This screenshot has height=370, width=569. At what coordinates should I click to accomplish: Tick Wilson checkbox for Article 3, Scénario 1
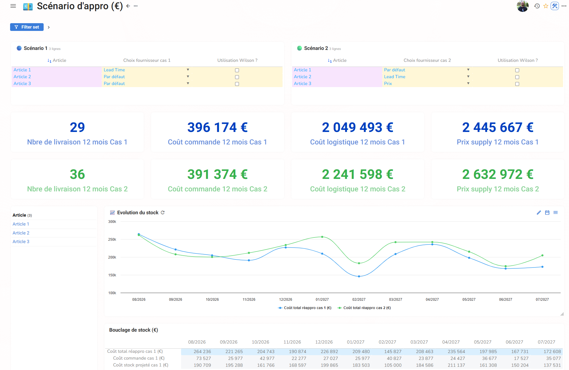coord(237,84)
